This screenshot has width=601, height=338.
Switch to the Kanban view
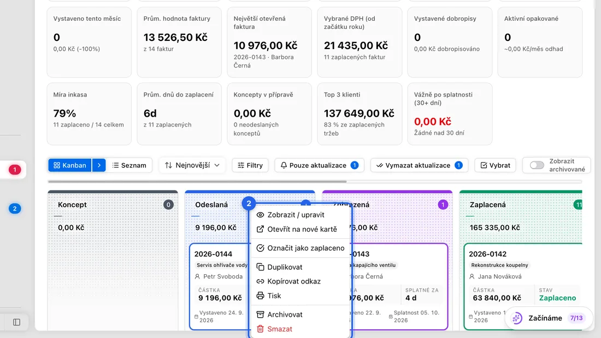click(70, 165)
